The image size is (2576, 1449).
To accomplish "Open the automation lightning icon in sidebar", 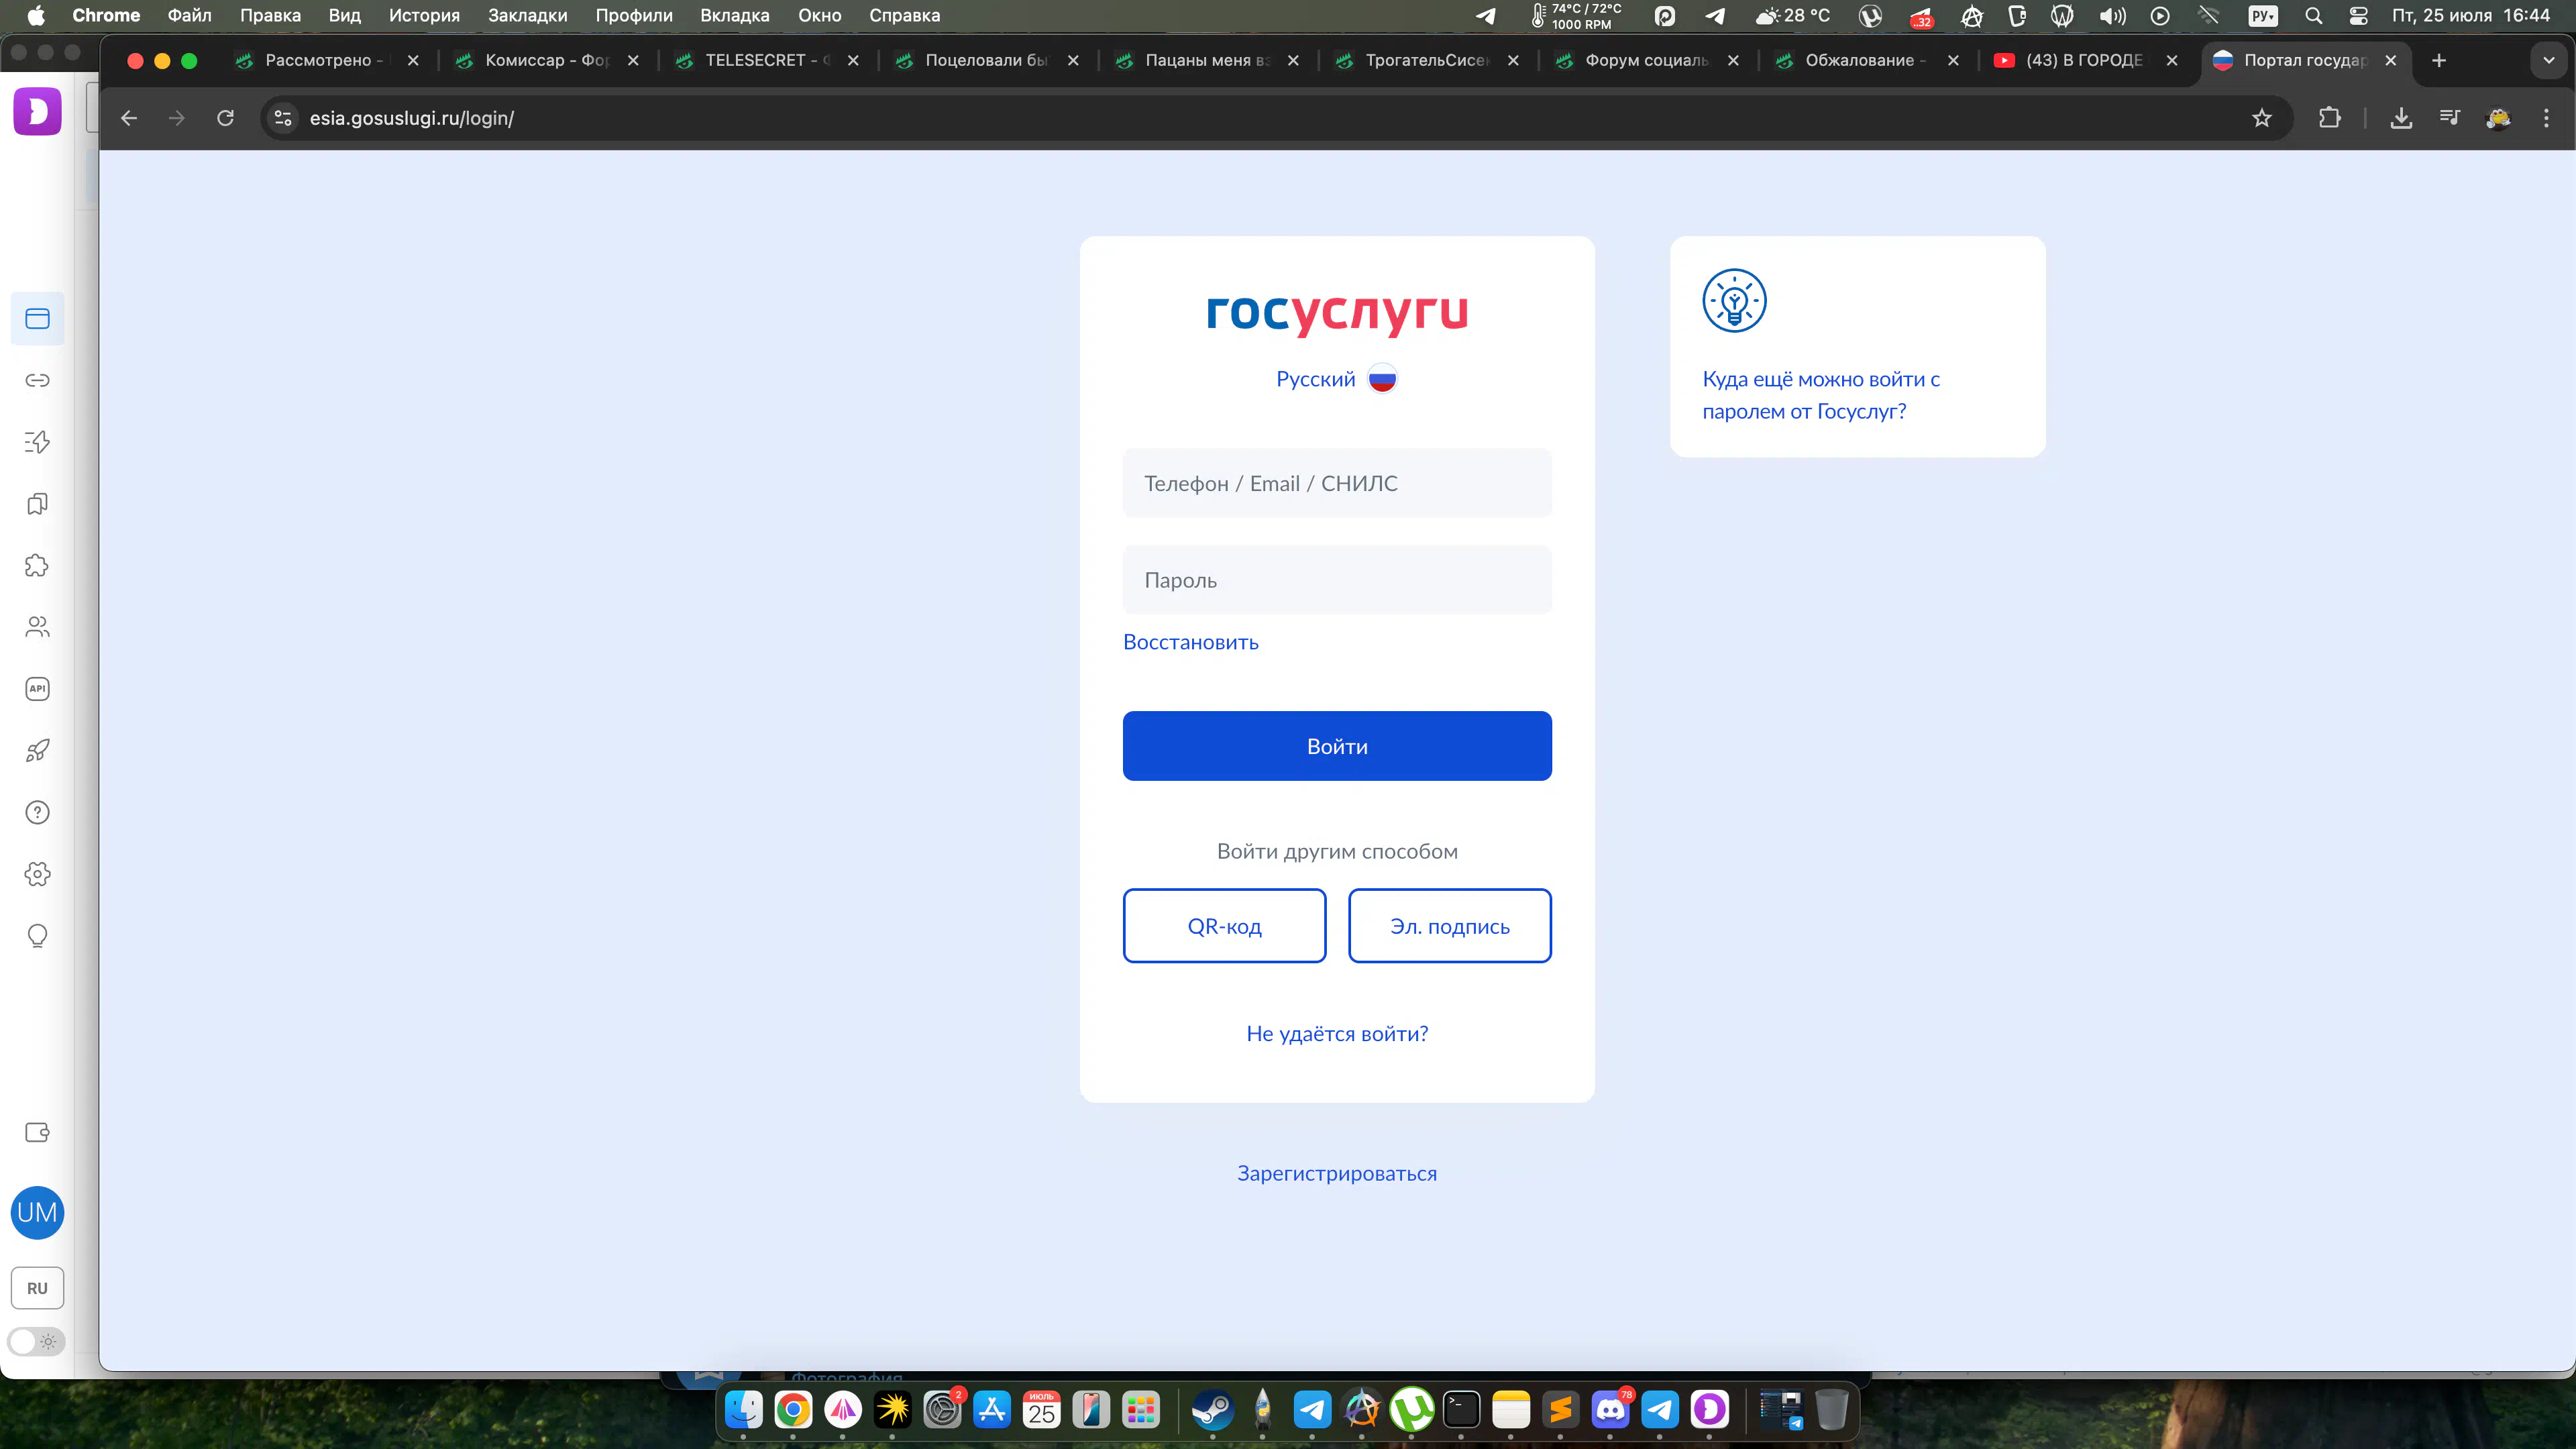I will pos(37,442).
